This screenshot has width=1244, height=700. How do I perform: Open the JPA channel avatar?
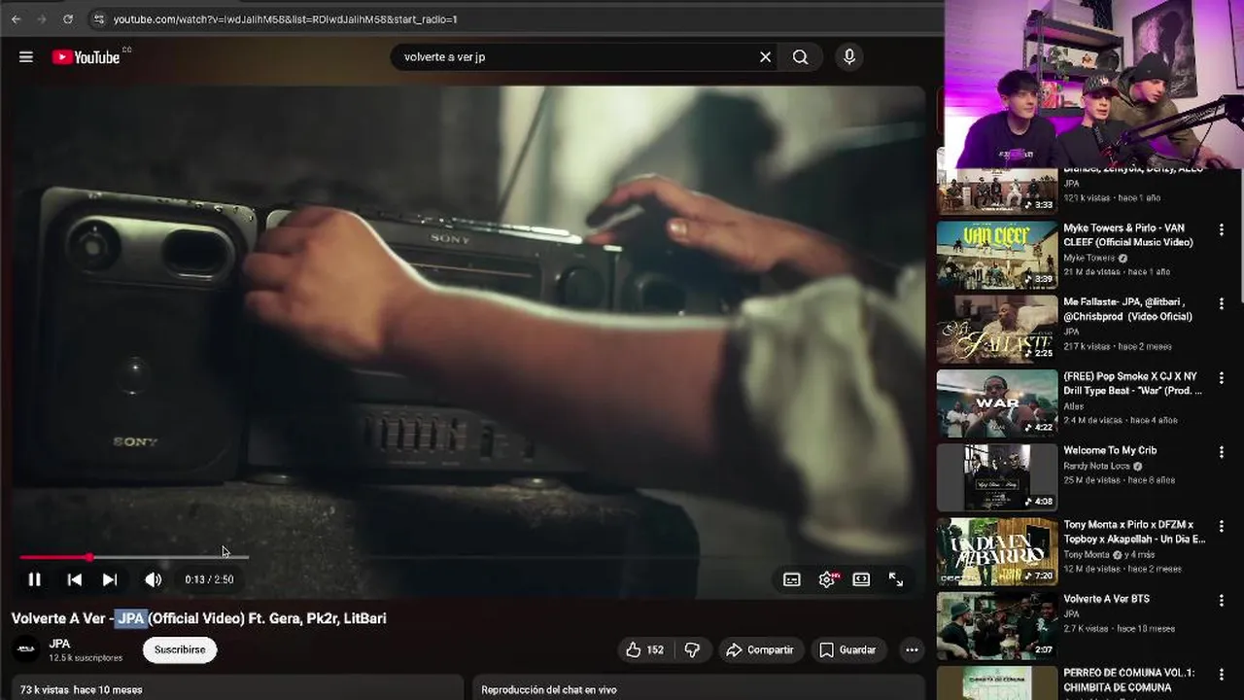click(x=26, y=649)
